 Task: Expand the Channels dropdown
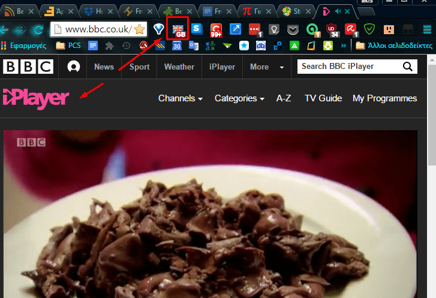(x=181, y=98)
